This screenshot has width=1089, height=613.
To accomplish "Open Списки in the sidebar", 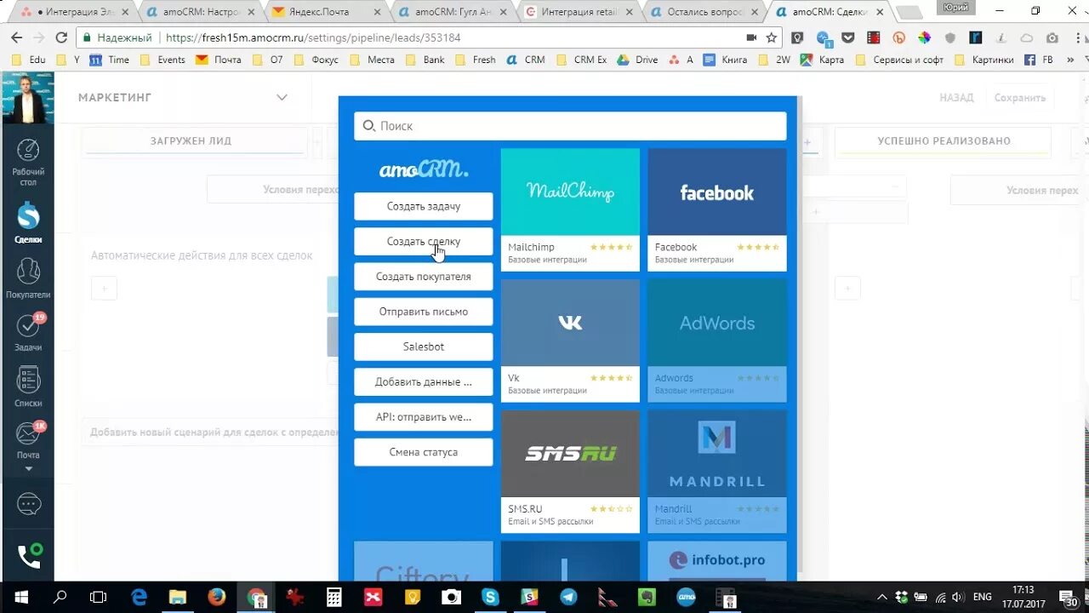I will pos(28,387).
